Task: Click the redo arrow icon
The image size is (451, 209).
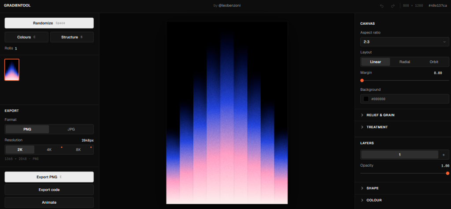Action: (x=392, y=6)
